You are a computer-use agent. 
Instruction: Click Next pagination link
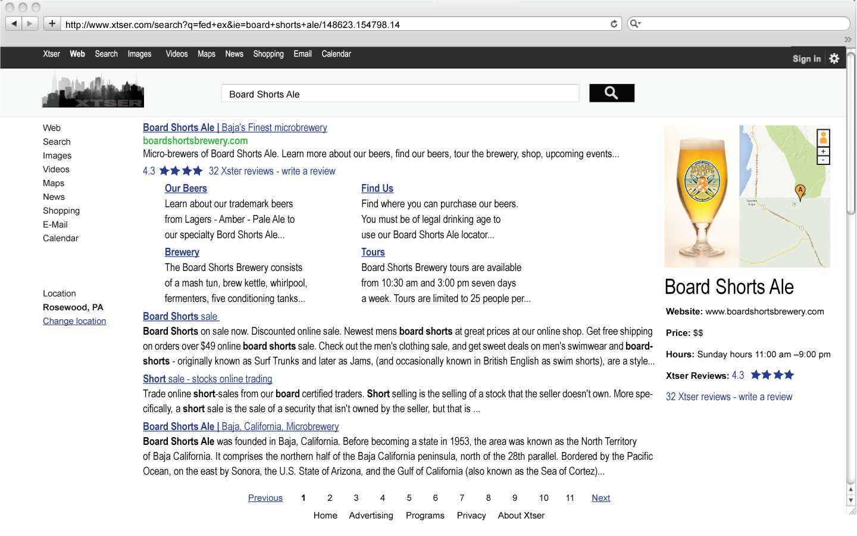pos(601,498)
